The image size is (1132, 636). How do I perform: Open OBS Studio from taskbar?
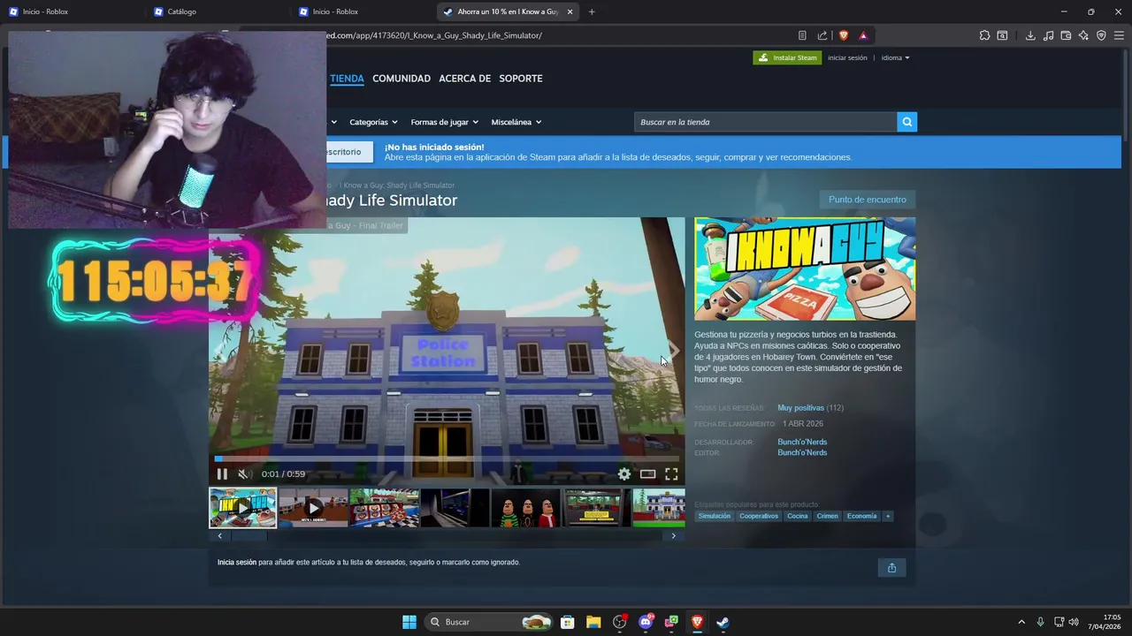point(619,622)
